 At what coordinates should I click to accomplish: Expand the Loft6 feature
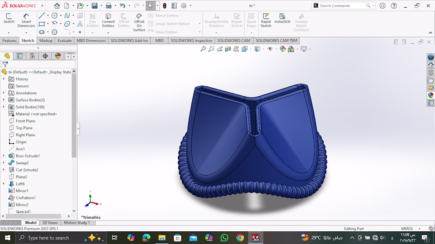tap(4, 184)
